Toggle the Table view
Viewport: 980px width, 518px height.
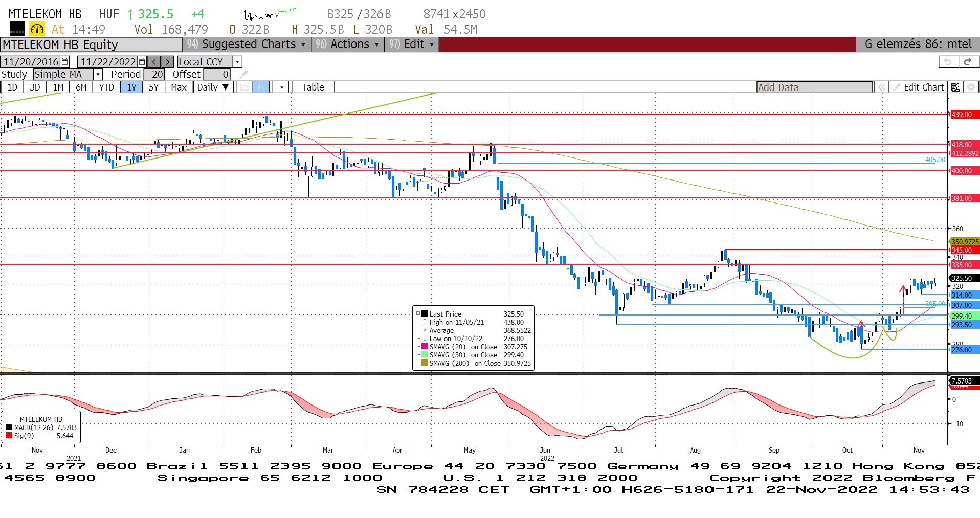[x=313, y=87]
